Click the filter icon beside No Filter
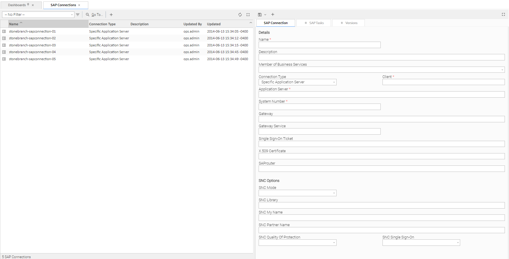Image resolution: width=509 pixels, height=259 pixels. click(x=78, y=15)
